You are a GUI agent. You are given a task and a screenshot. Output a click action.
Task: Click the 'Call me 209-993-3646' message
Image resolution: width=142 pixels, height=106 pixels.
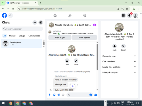(64, 90)
